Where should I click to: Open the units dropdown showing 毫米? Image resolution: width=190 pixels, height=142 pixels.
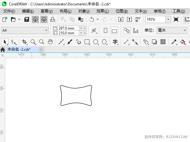click(x=172, y=30)
